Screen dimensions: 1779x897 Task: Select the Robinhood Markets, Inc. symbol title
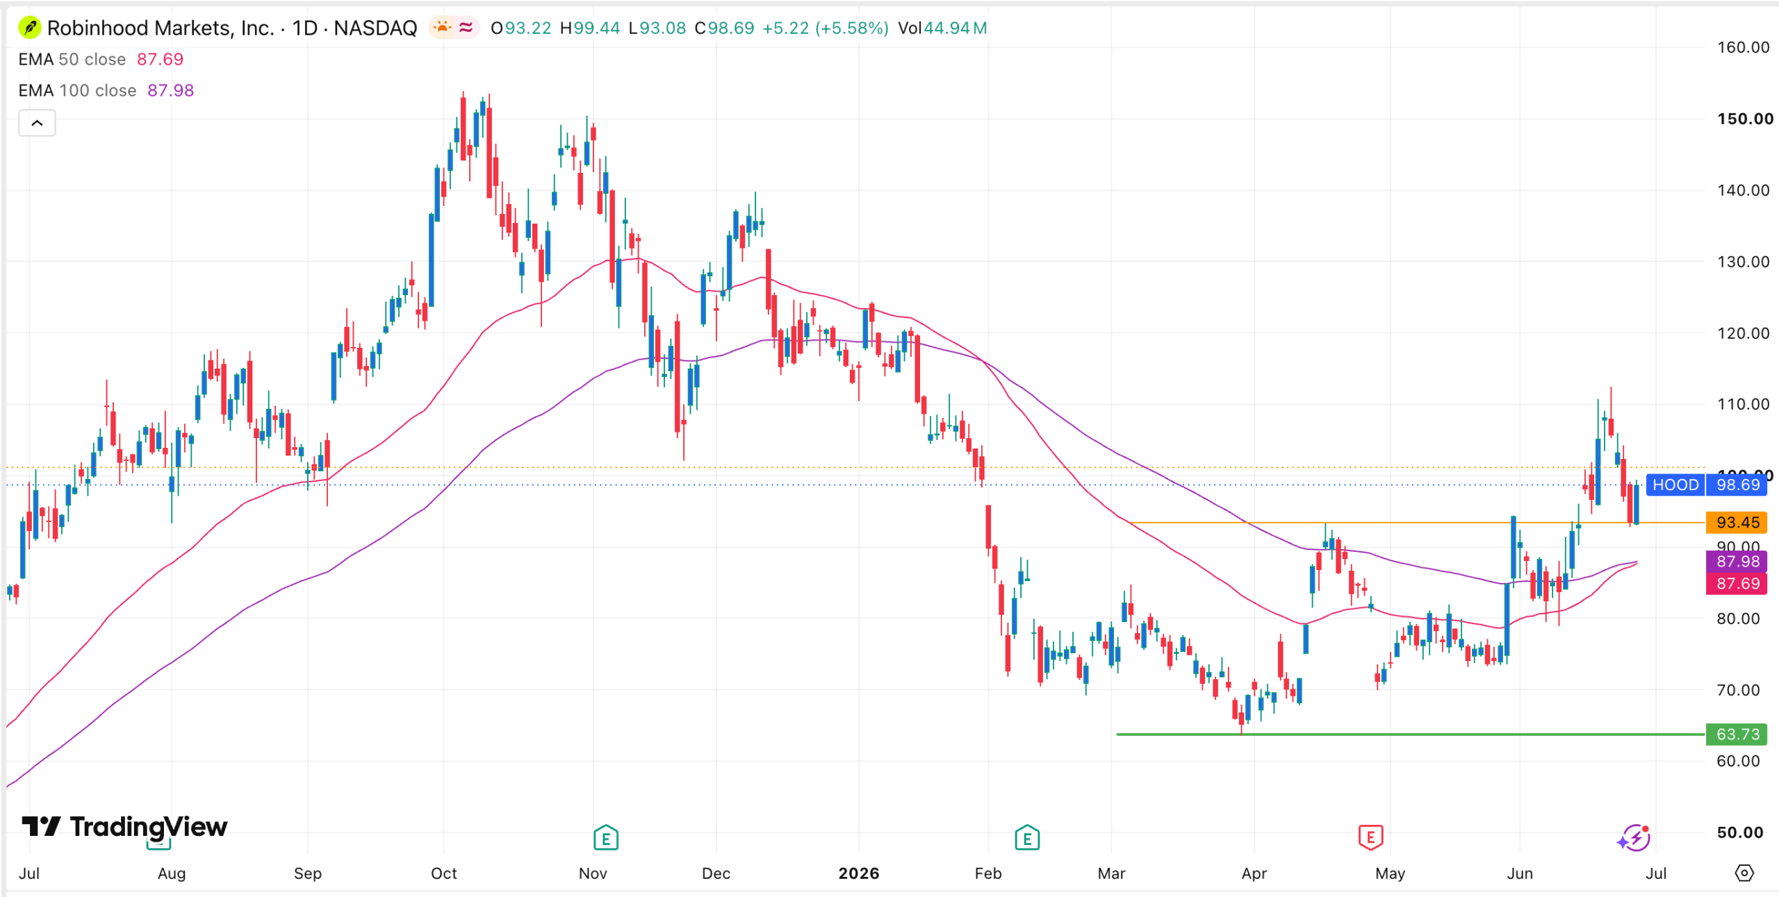tap(161, 28)
